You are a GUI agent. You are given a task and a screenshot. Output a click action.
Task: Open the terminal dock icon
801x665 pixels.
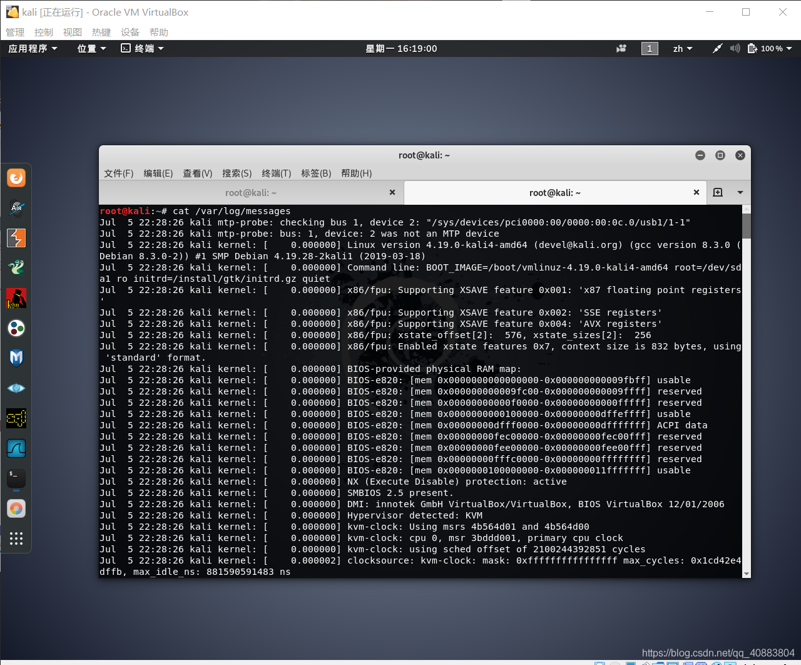(16, 478)
